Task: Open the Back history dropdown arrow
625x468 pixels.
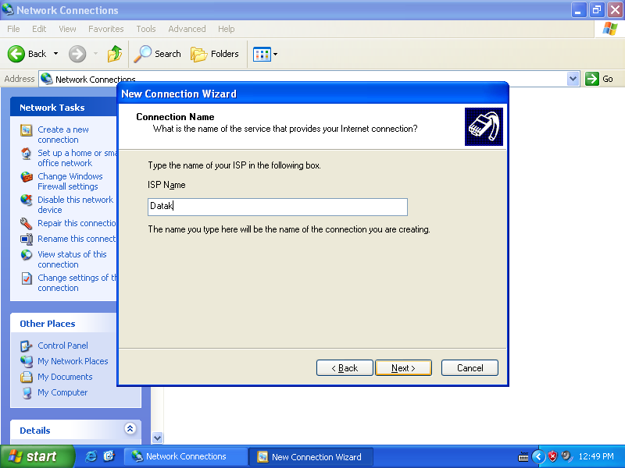Action: pyautogui.click(x=55, y=54)
